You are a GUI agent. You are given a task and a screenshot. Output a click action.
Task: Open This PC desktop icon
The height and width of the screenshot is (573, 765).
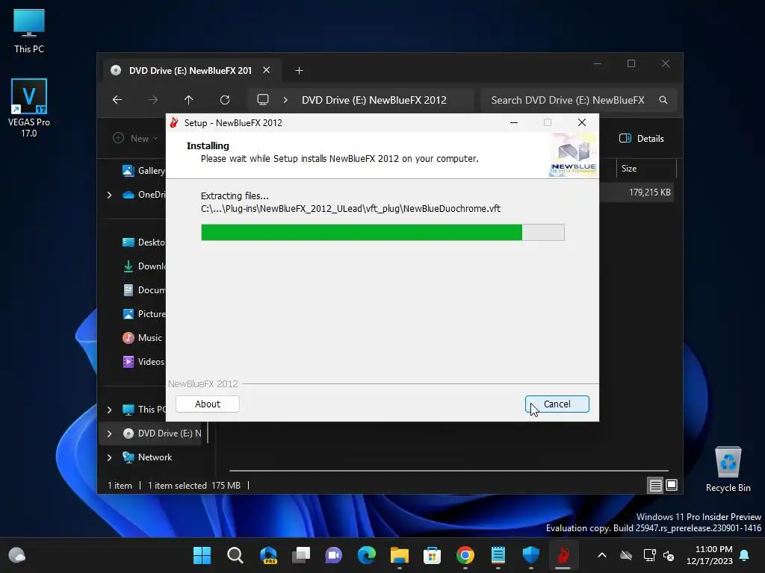[29, 31]
